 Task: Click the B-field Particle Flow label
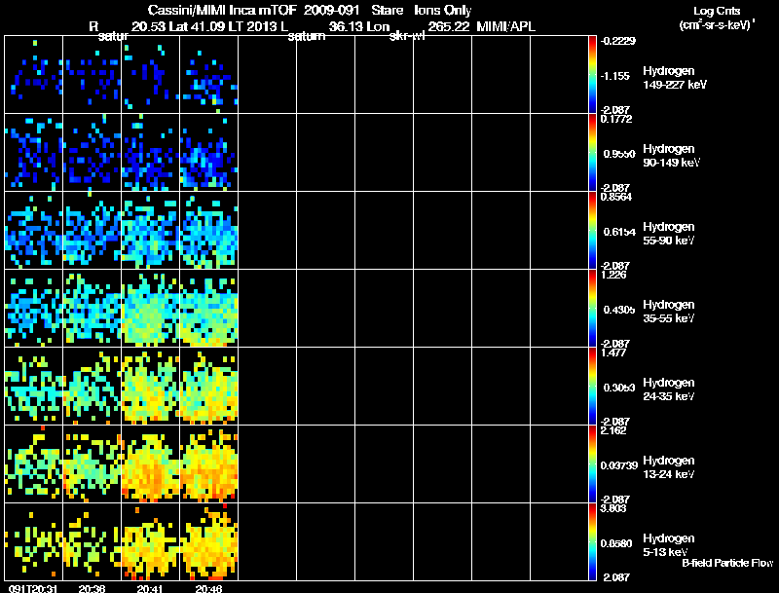[726, 563]
